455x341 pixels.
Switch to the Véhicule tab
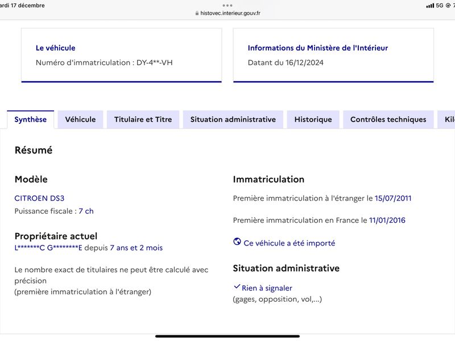point(80,119)
